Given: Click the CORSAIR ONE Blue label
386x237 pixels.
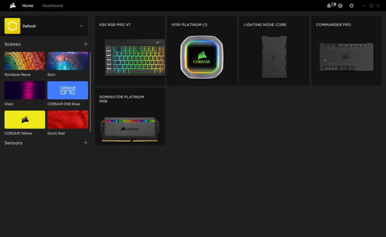Looking at the screenshot, I should coord(64,104).
